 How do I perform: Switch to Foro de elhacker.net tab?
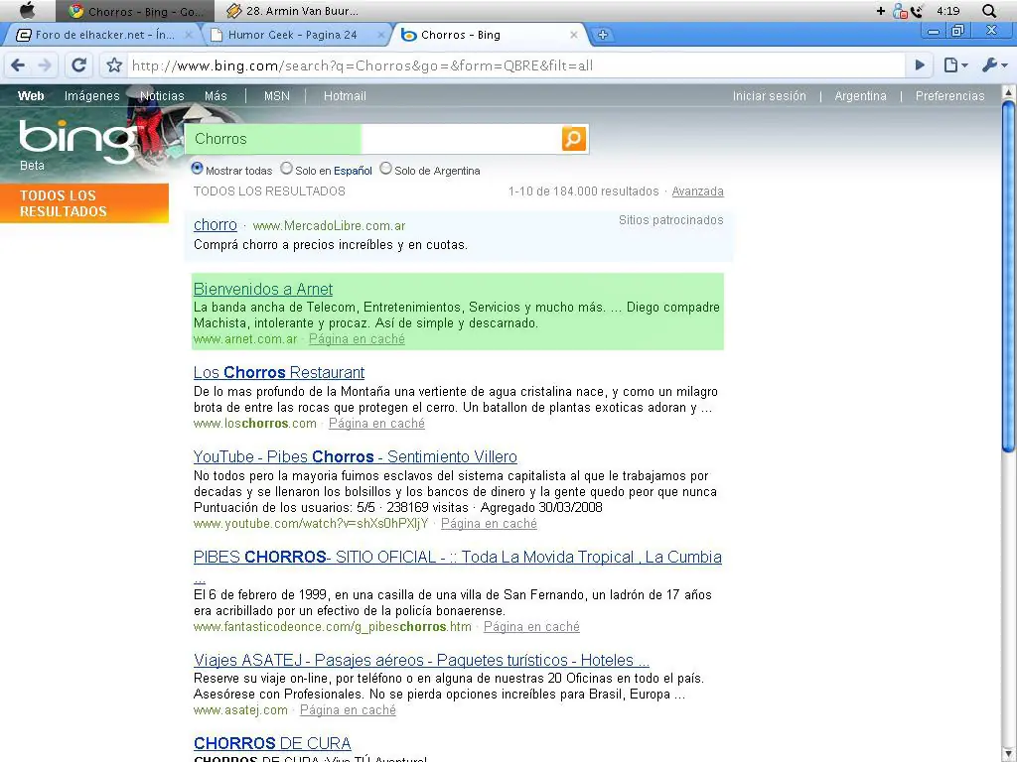pyautogui.click(x=101, y=35)
